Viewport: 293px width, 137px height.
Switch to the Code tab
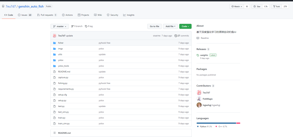click(9, 15)
